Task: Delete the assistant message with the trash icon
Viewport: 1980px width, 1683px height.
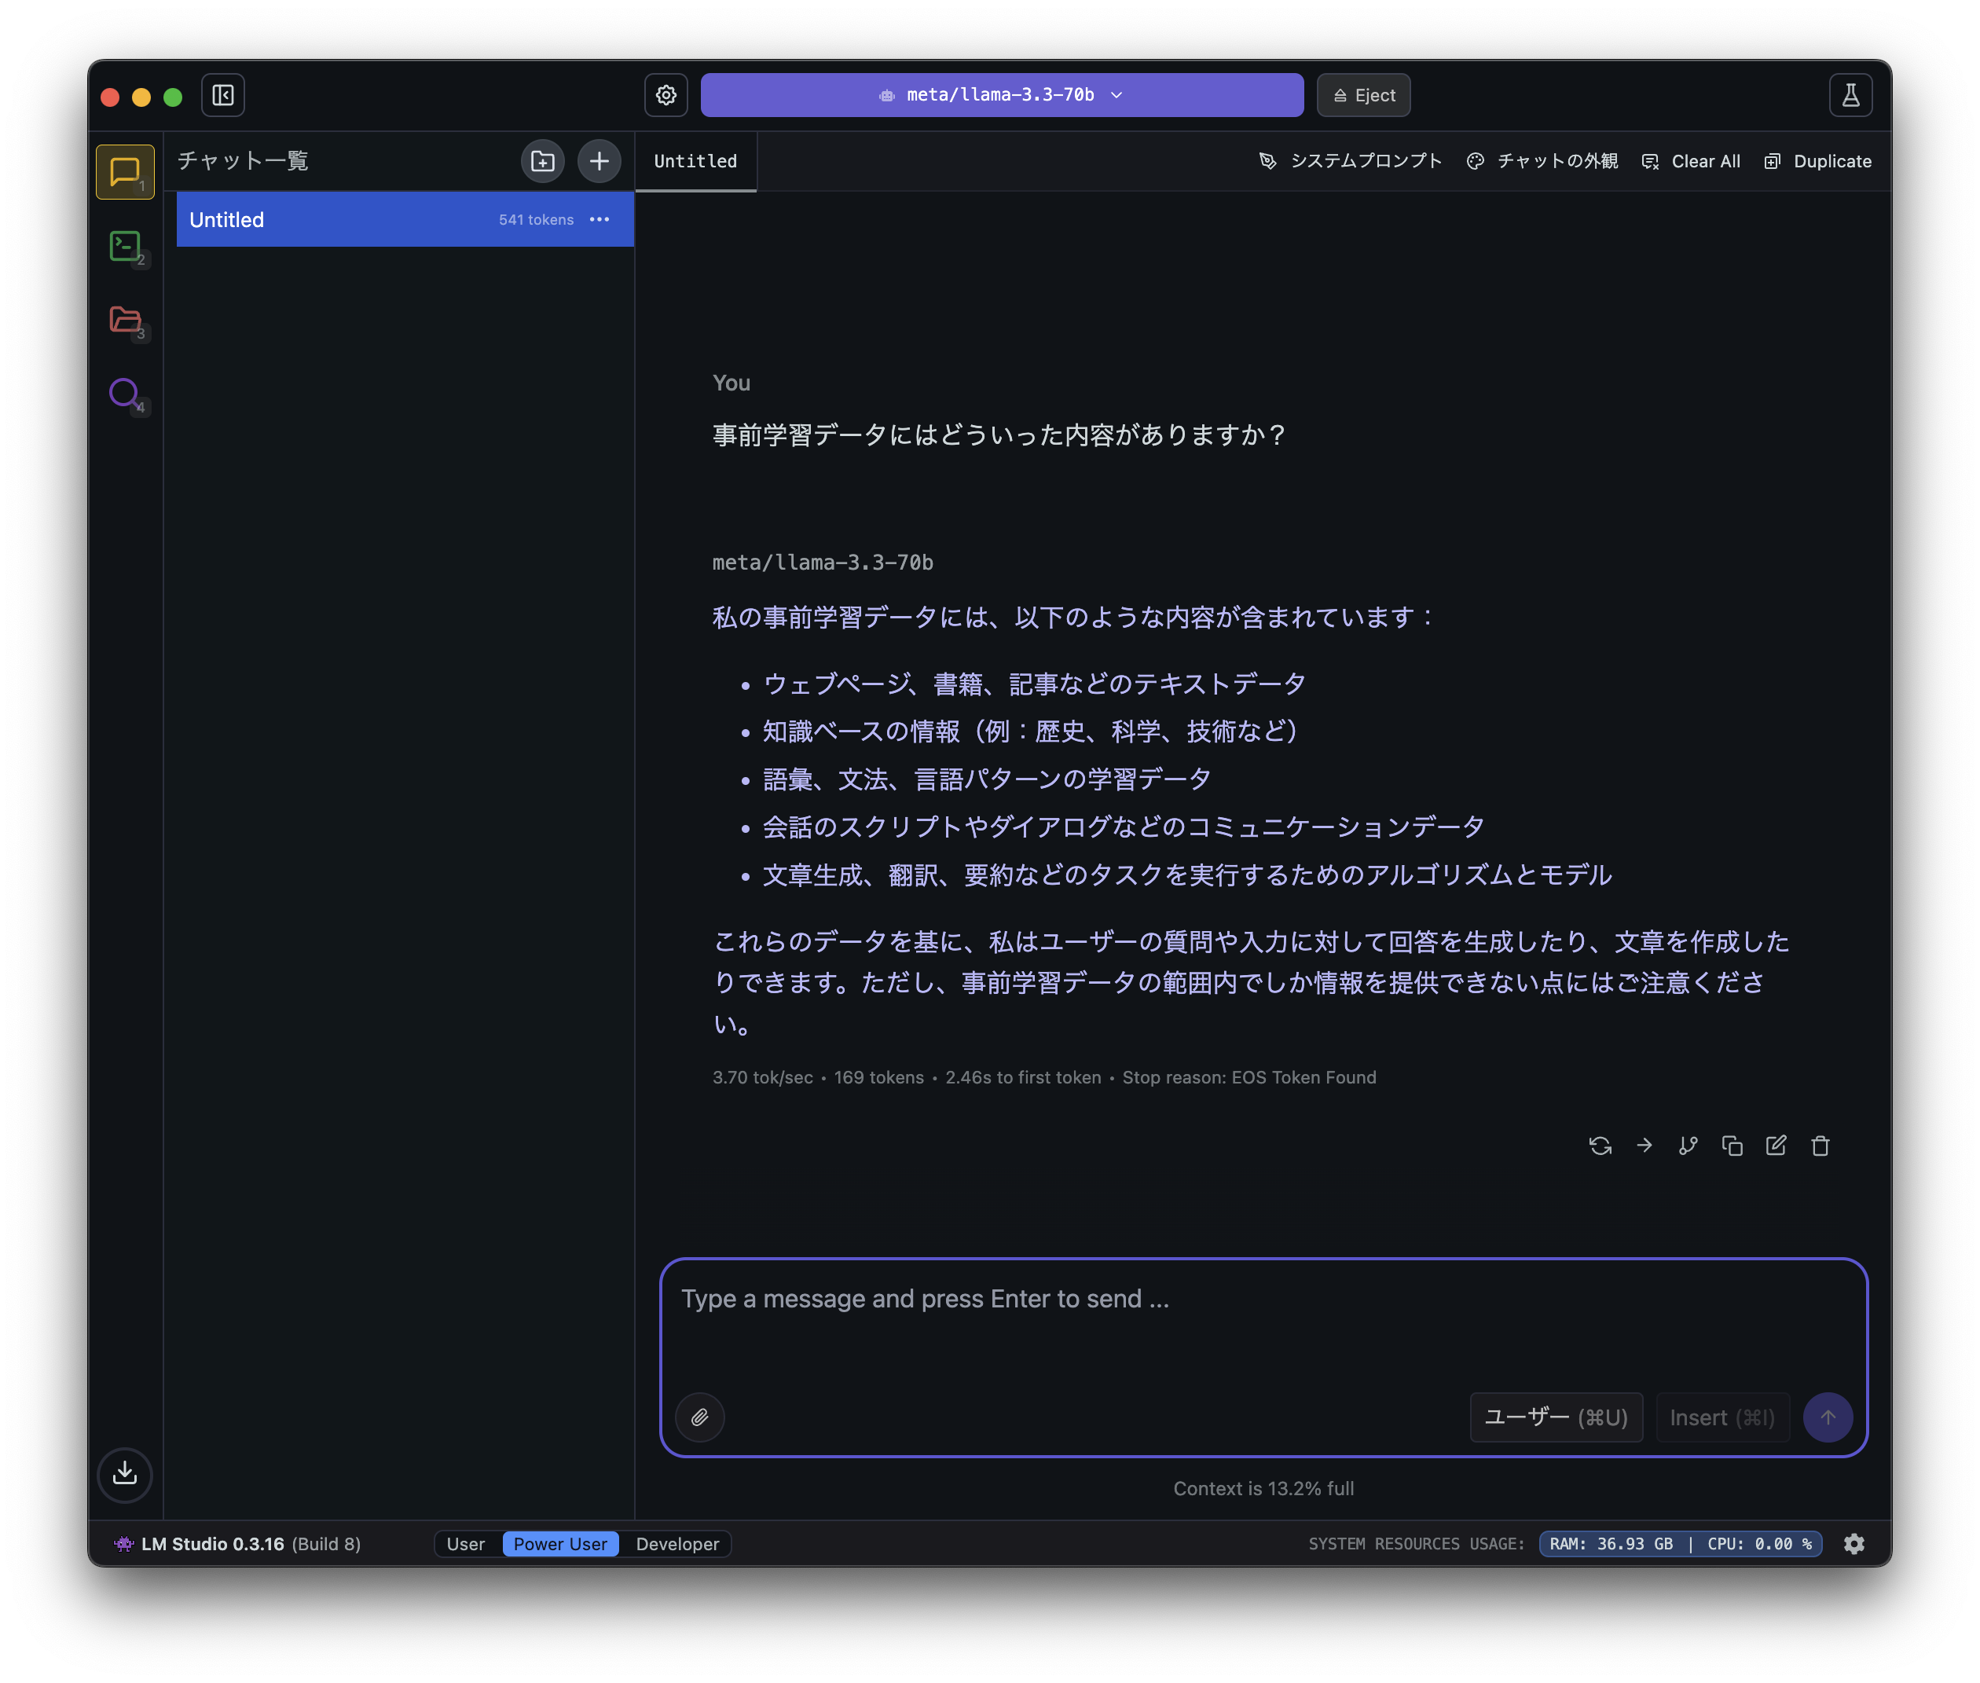Action: (x=1820, y=1145)
